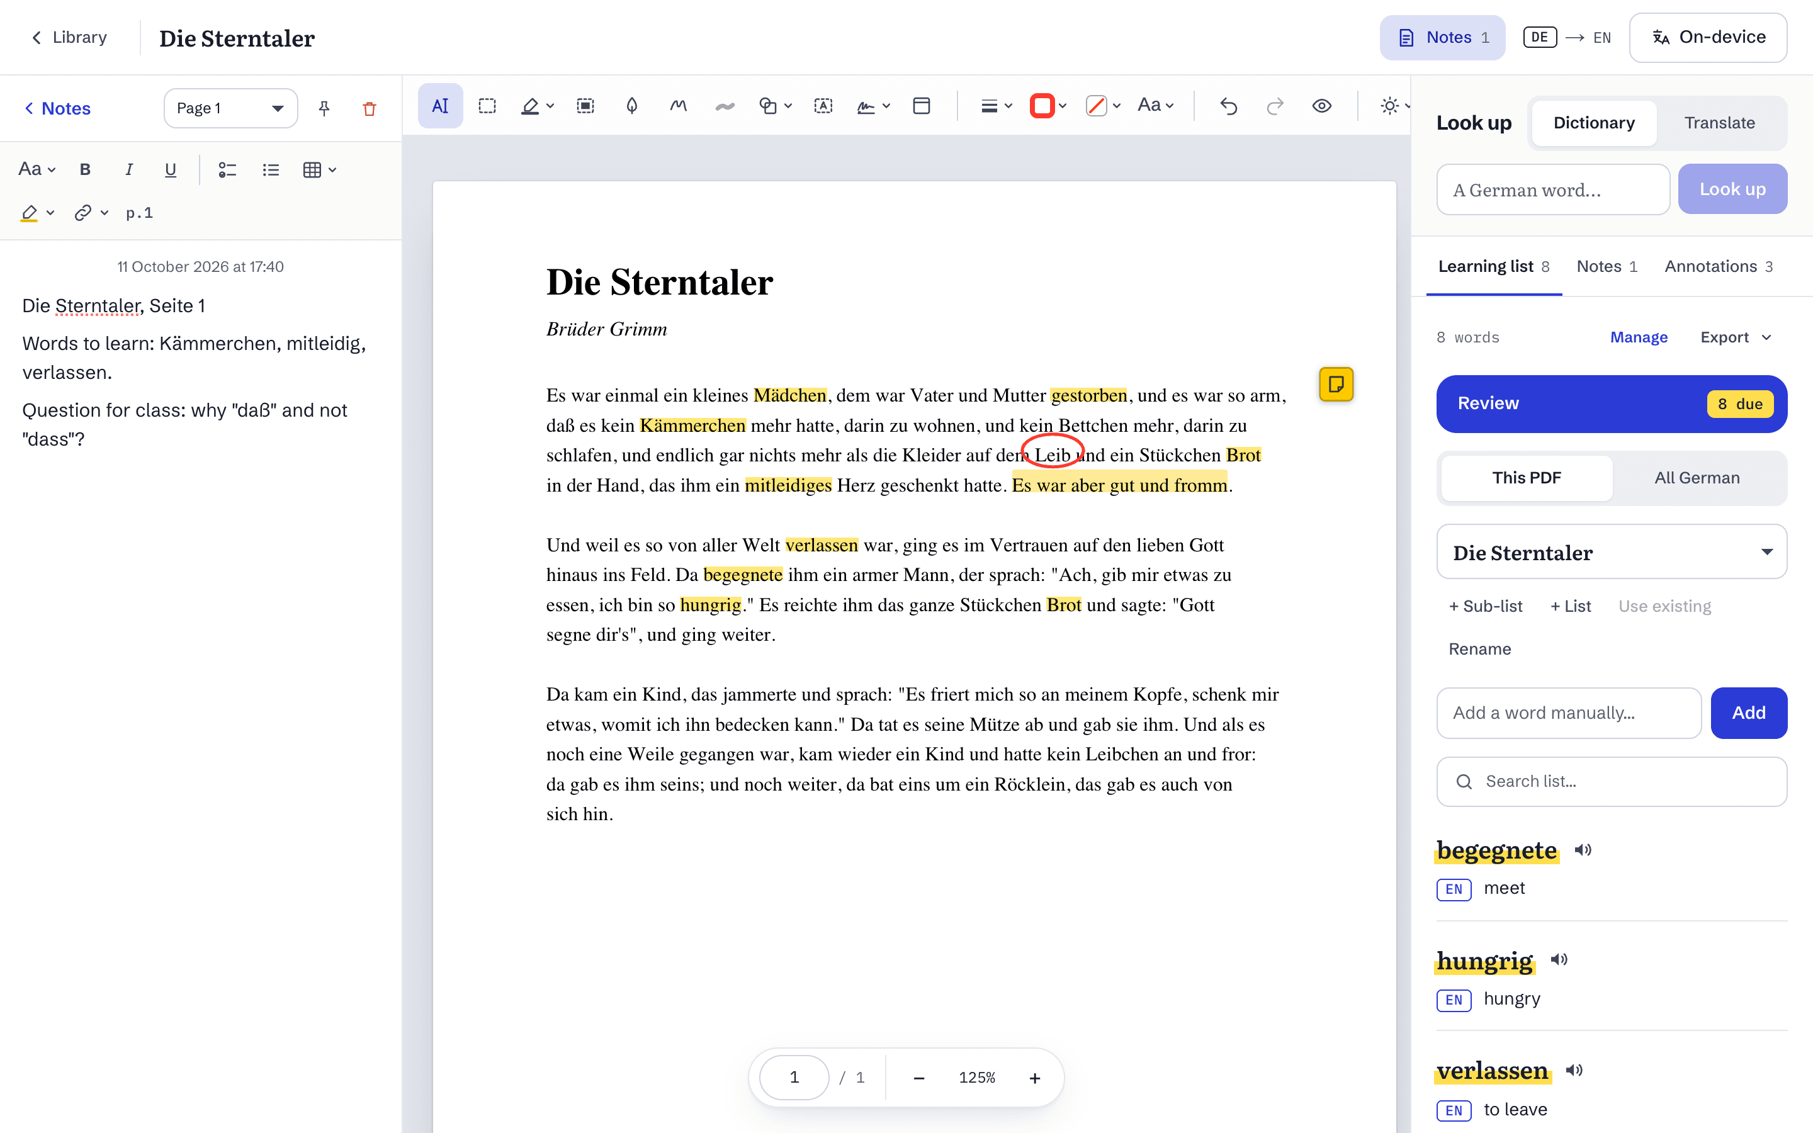Switch to the Translate tab
The height and width of the screenshot is (1133, 1813).
pyautogui.click(x=1719, y=122)
